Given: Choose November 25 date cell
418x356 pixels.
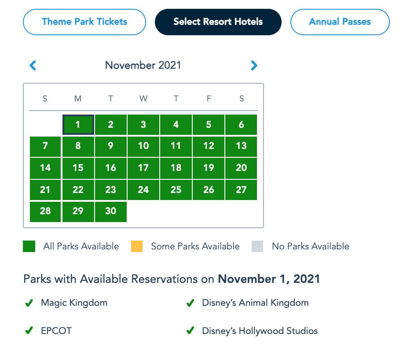Looking at the screenshot, I should 176,190.
